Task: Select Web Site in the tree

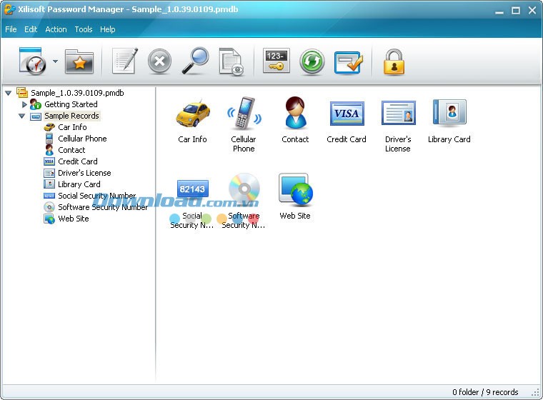Action: point(74,219)
